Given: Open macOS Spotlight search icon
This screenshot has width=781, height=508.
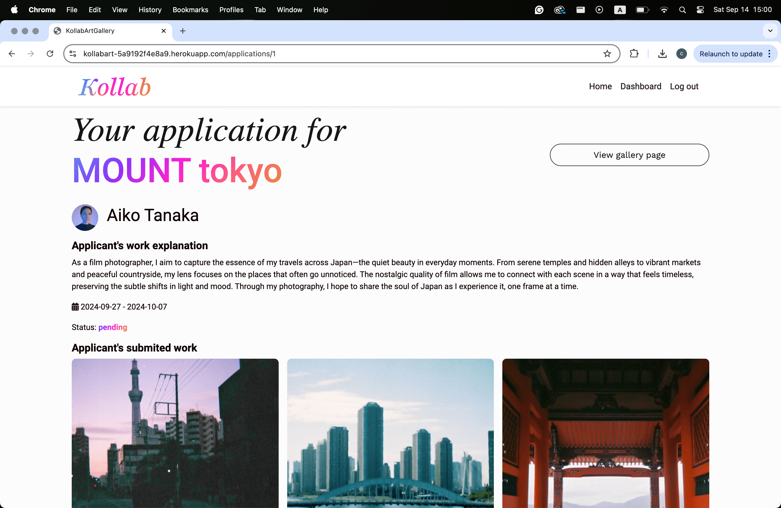Looking at the screenshot, I should click(x=682, y=10).
